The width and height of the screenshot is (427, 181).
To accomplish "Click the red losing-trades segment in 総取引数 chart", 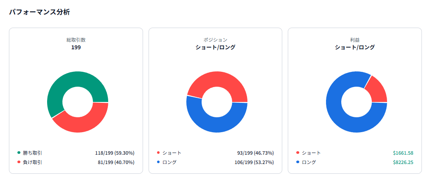I will [85, 123].
